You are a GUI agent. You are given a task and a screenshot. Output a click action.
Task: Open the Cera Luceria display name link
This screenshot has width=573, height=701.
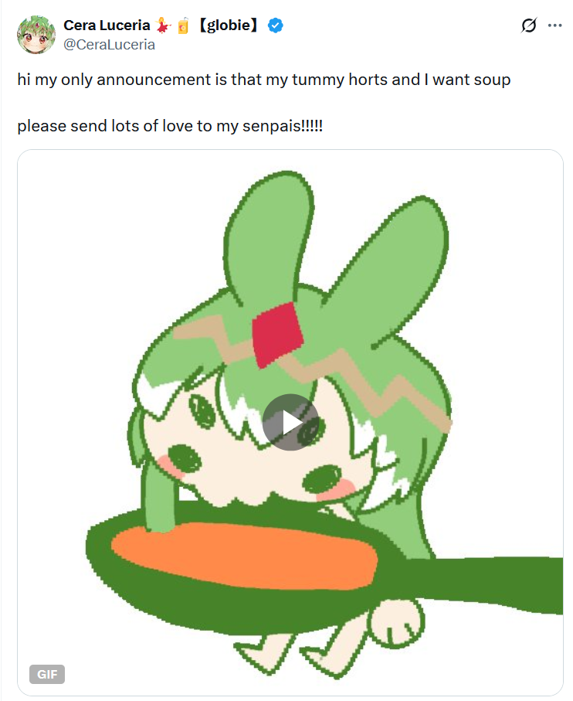click(x=107, y=26)
